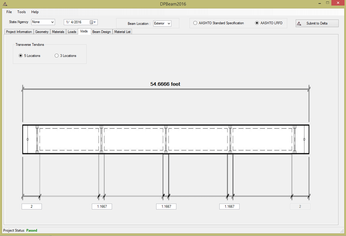Switch to the Beam Design tab
Viewport: 346px width, 236px height.
click(x=101, y=32)
